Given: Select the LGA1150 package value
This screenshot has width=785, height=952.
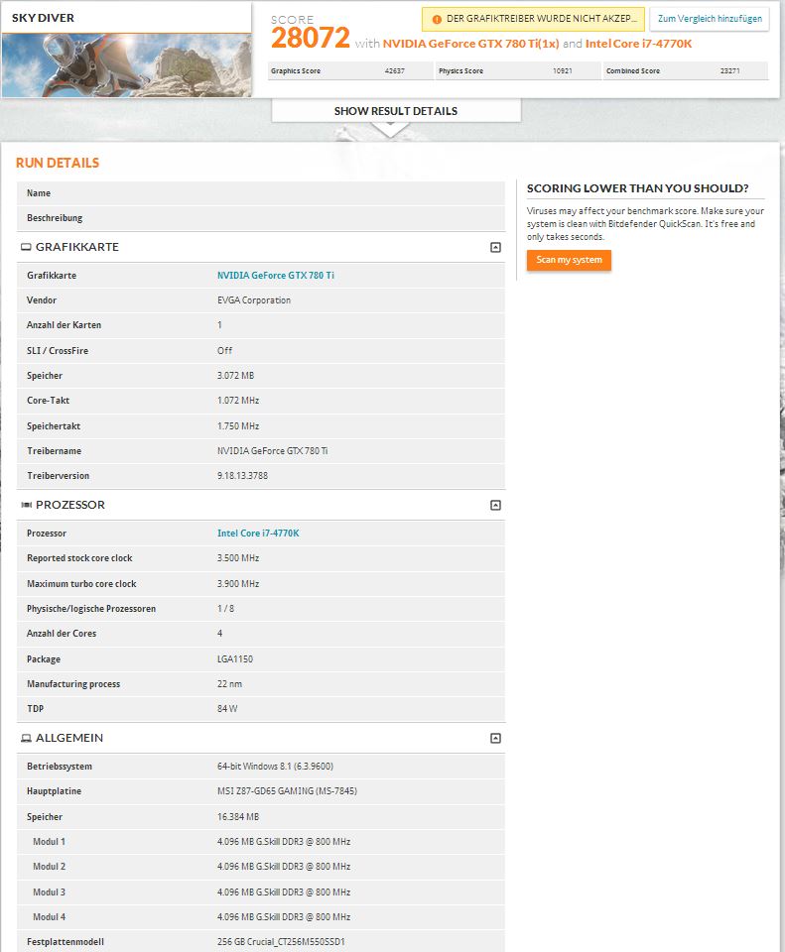Looking at the screenshot, I should (235, 658).
